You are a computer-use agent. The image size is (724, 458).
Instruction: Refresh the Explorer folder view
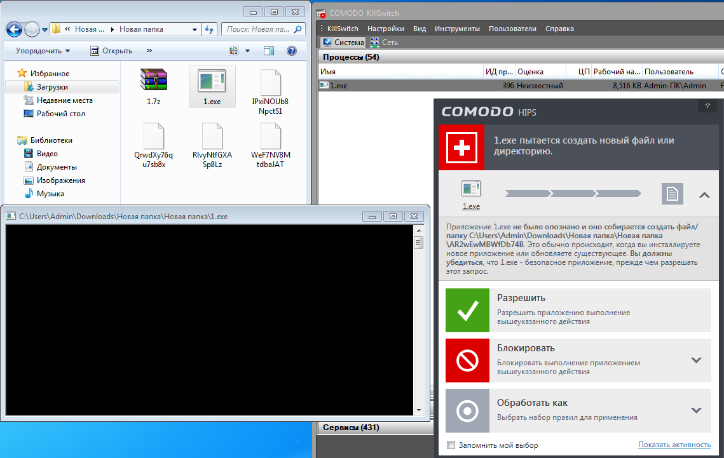[x=209, y=29]
